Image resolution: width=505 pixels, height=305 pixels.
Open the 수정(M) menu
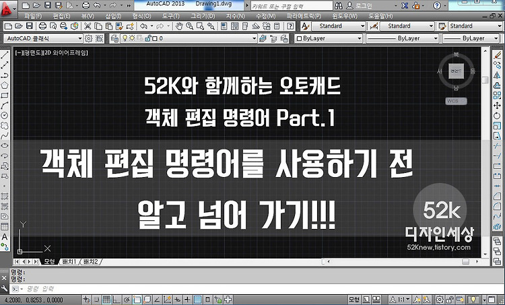point(266,15)
